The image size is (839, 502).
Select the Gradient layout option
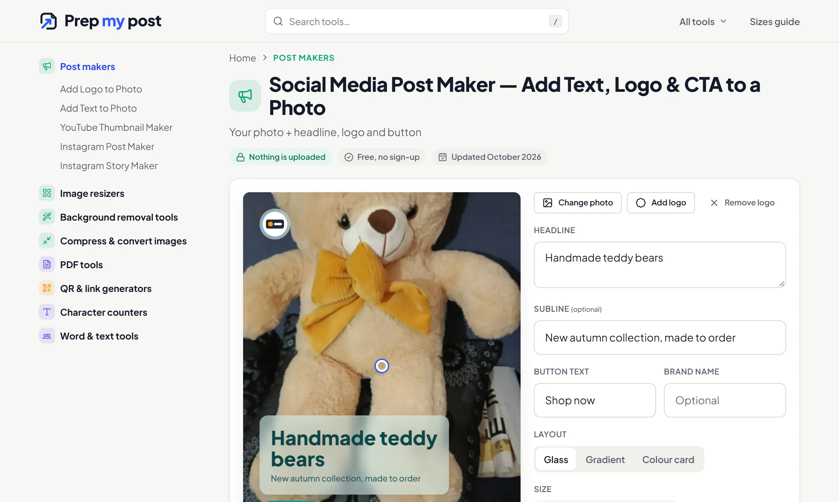[605, 459]
